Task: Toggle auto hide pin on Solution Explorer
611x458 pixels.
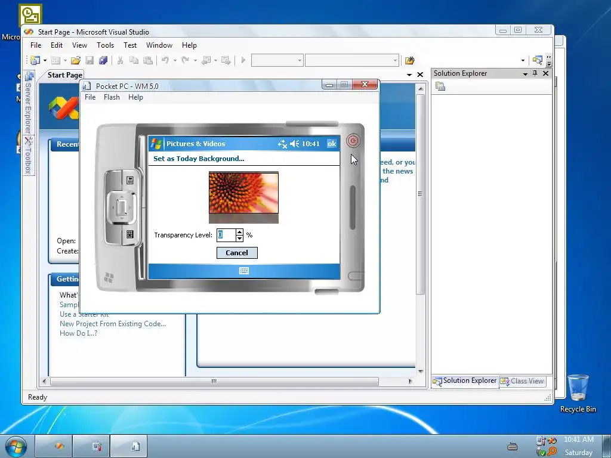Action: [535, 73]
